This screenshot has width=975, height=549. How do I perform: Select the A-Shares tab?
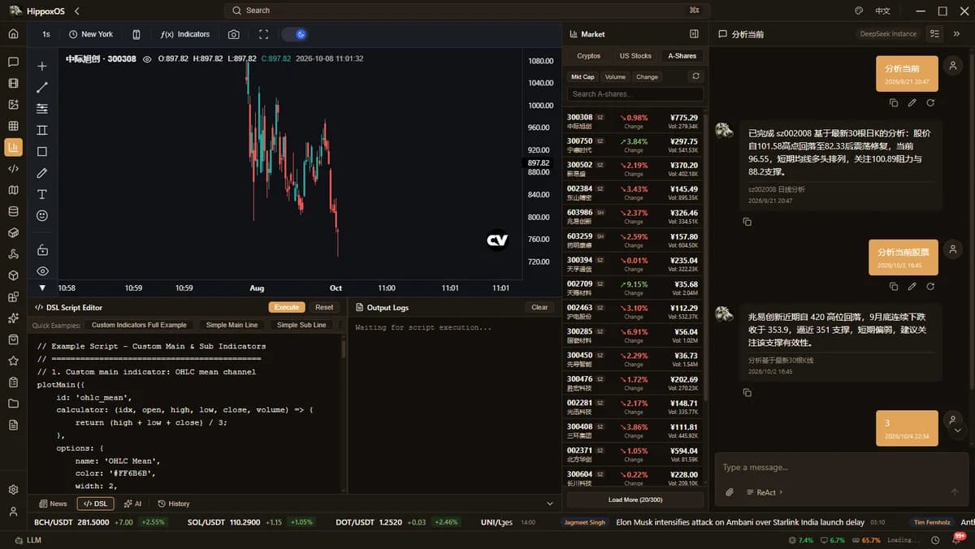[682, 56]
